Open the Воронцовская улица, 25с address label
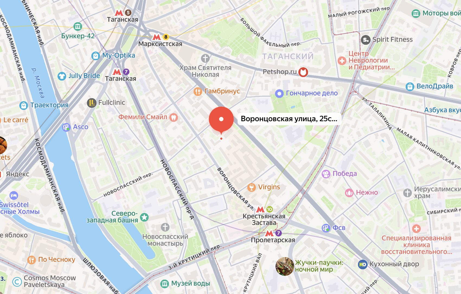 click(x=289, y=119)
